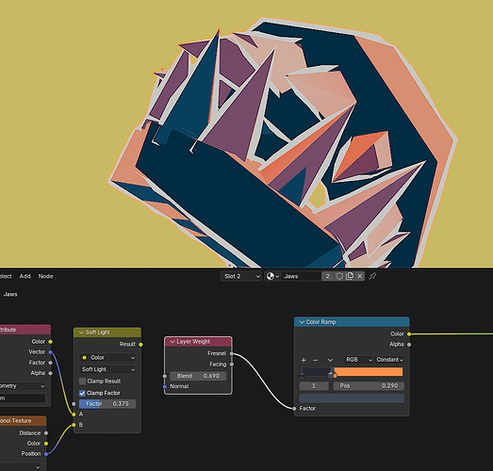Open the color stop color swatch
The height and width of the screenshot is (471, 493).
pyautogui.click(x=352, y=398)
